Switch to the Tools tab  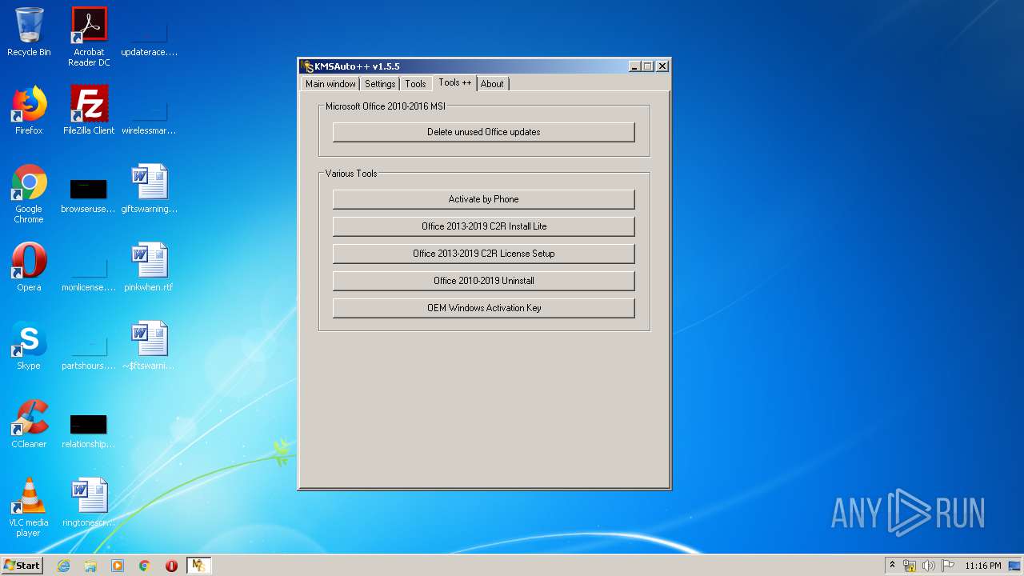415,84
